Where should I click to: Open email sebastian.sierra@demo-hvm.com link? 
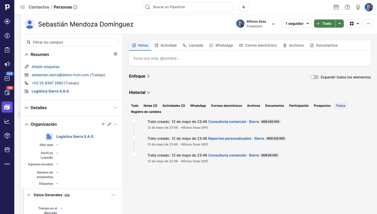(60, 75)
